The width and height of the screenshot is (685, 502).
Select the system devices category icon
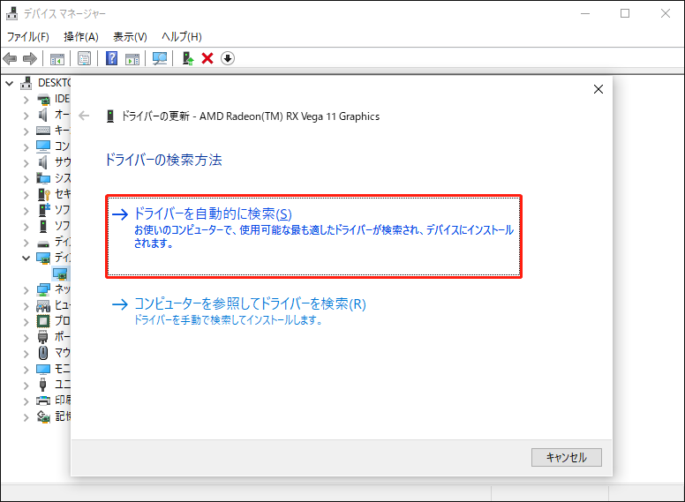[43, 178]
